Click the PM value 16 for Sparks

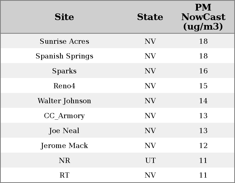pyautogui.click(x=203, y=71)
